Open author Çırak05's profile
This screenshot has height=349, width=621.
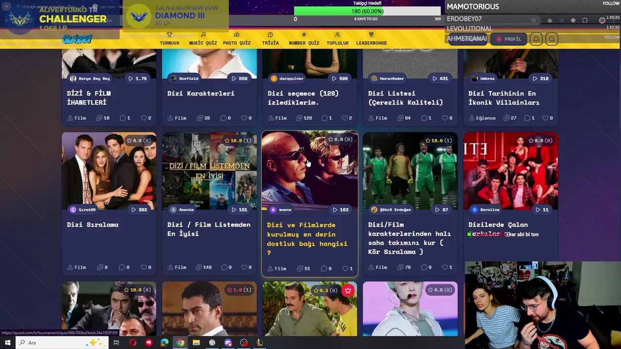click(83, 209)
